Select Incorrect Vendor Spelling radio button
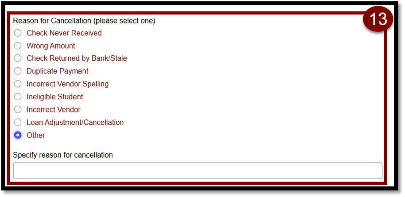405x197 pixels. point(18,84)
